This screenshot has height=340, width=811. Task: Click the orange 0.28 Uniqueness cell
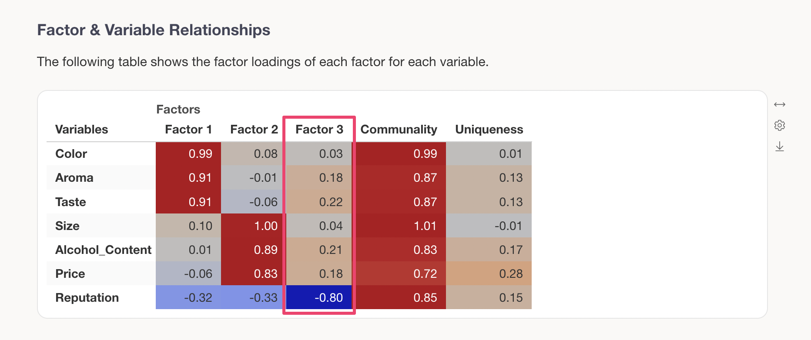[x=489, y=274]
